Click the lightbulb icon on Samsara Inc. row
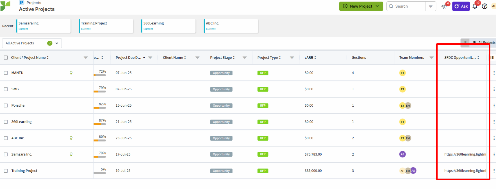 tap(71, 154)
